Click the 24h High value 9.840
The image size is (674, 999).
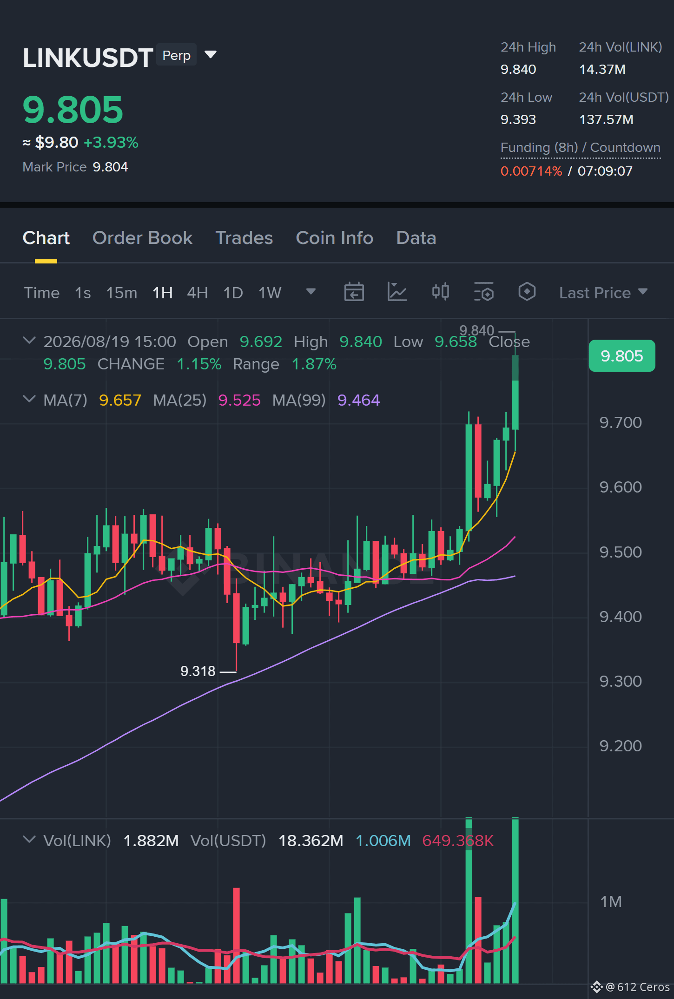(x=518, y=69)
